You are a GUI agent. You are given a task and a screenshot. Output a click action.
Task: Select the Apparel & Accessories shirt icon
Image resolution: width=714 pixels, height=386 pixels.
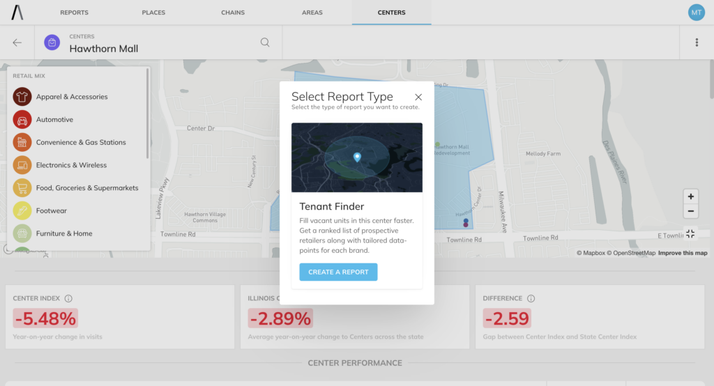click(x=22, y=96)
